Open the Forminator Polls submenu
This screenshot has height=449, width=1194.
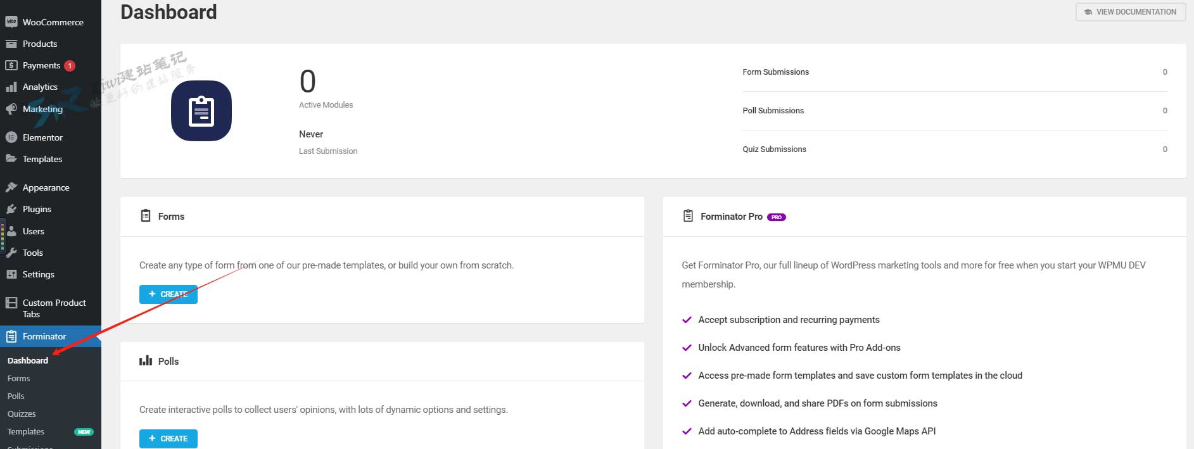point(16,396)
